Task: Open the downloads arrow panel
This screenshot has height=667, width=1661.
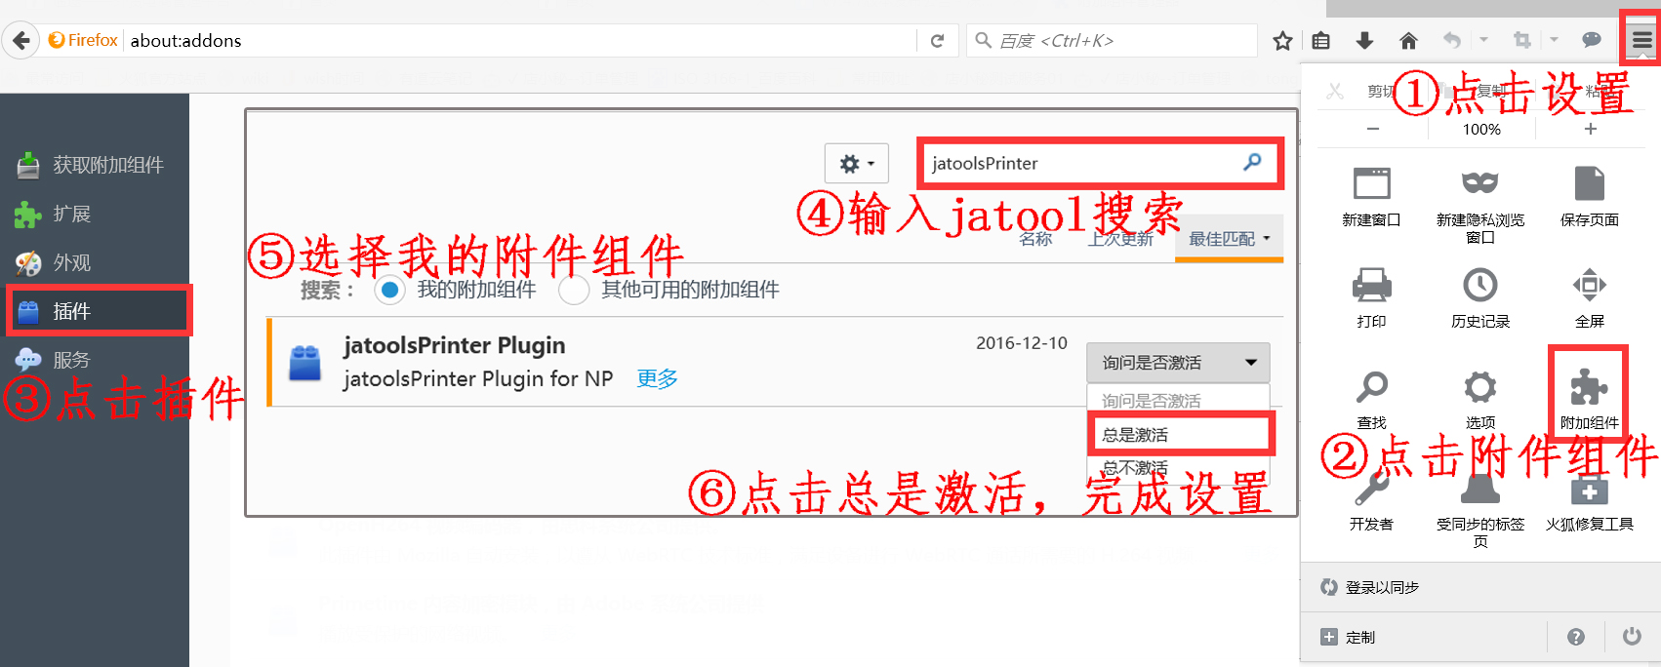Action: click(1364, 41)
